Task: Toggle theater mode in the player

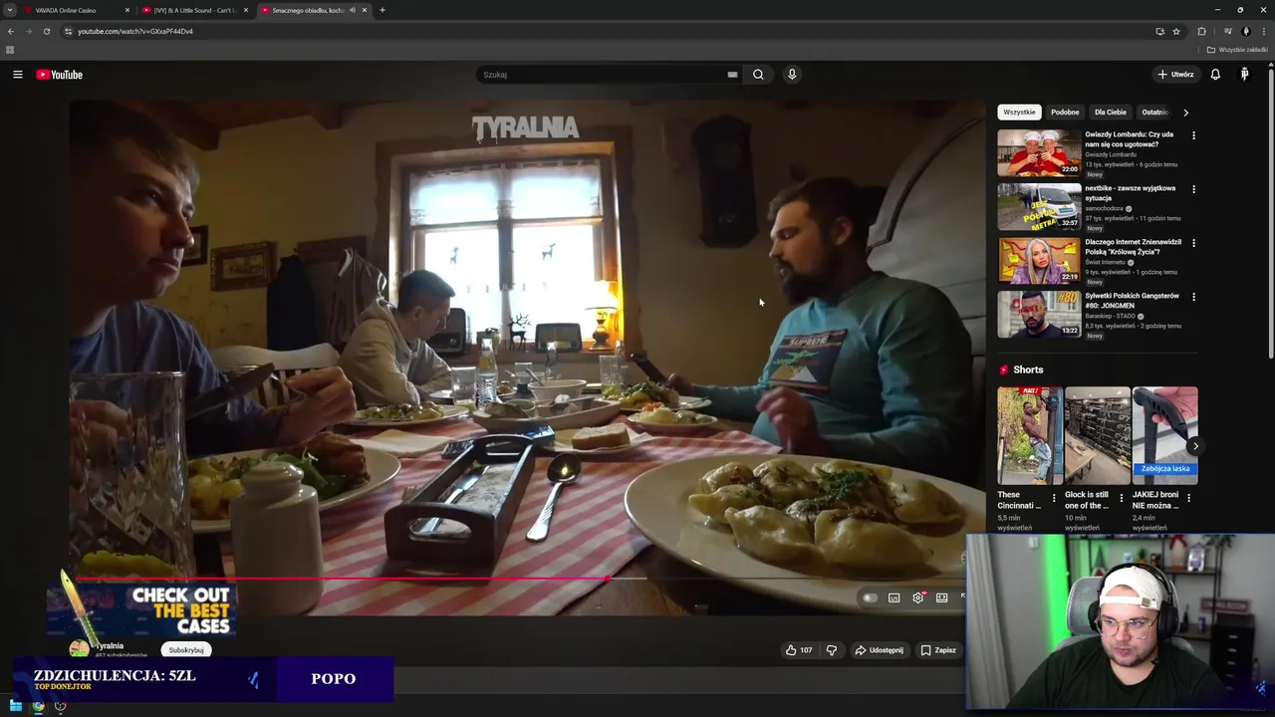Action: pos(941,597)
